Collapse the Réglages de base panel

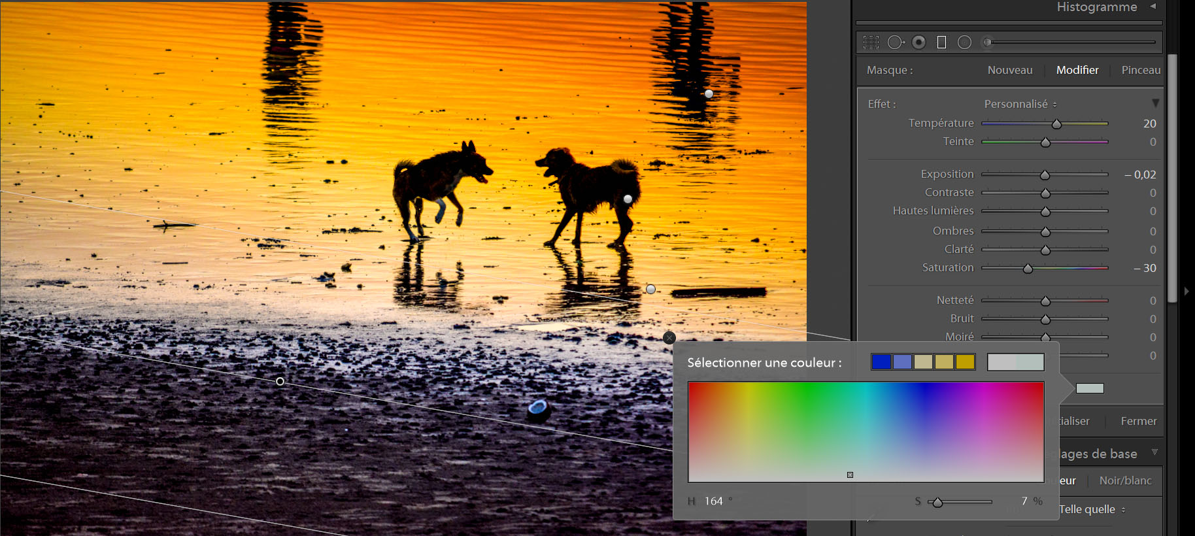coord(1154,452)
